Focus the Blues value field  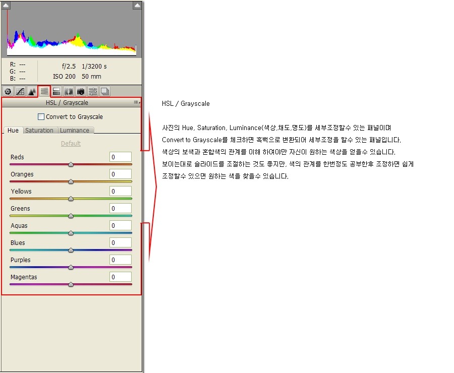[x=121, y=242]
